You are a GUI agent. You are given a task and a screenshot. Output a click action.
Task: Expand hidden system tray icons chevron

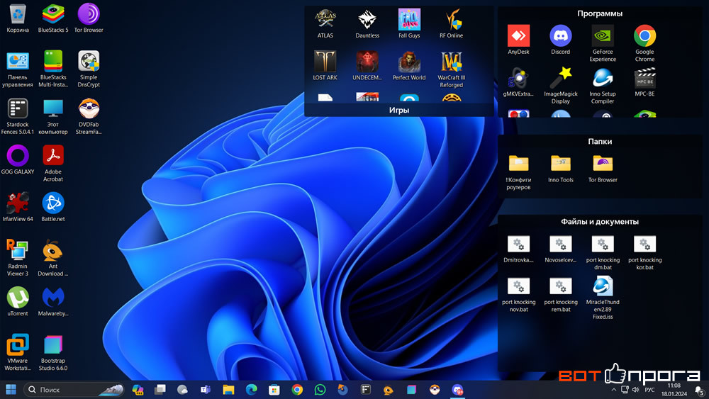point(613,390)
